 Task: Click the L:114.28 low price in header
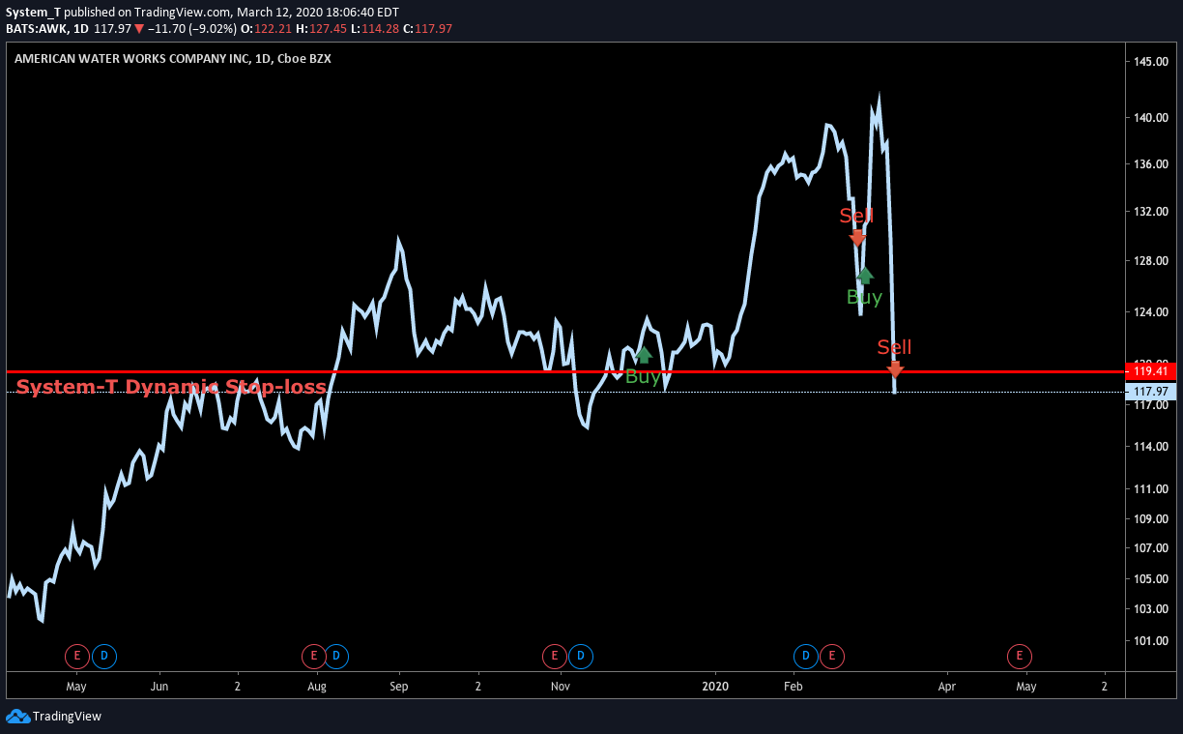pyautogui.click(x=375, y=28)
